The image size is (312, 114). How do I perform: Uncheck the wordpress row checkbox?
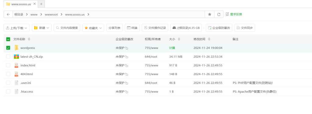(8, 48)
